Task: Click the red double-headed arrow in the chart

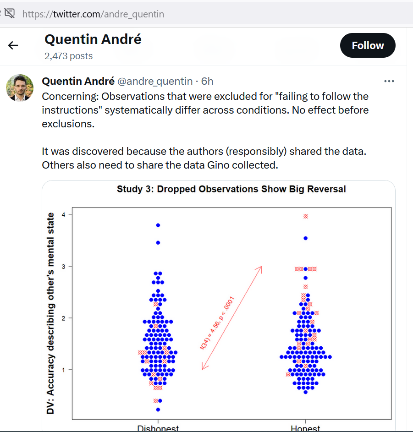Action: pos(231,318)
